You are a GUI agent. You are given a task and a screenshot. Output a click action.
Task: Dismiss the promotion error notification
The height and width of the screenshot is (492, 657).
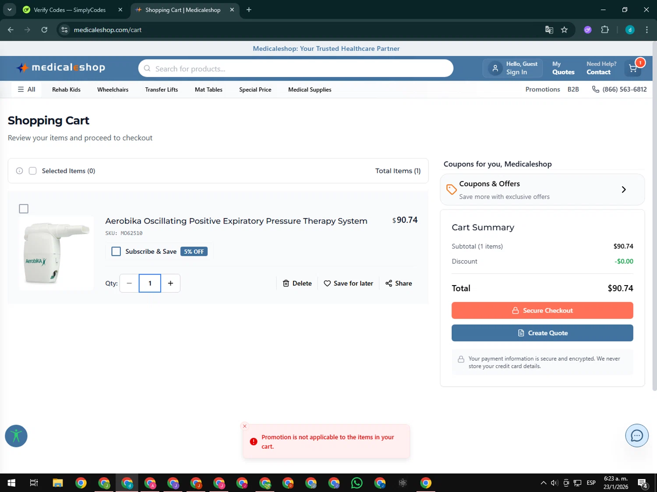pyautogui.click(x=245, y=426)
